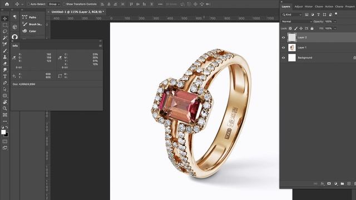
Task: Collapse the Info panel double-arrow
Action: (100, 41)
